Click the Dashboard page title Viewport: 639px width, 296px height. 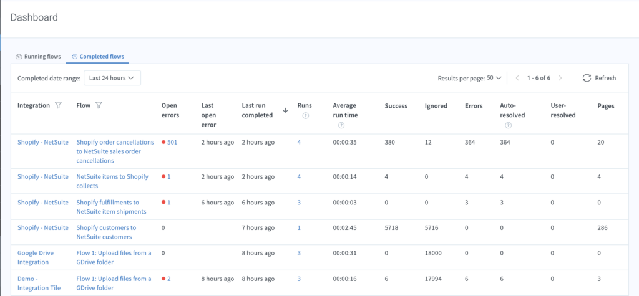tap(34, 17)
